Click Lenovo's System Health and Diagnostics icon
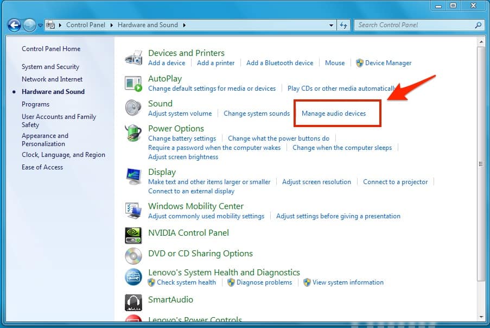Viewport: 490px width, 328px height. [133, 277]
